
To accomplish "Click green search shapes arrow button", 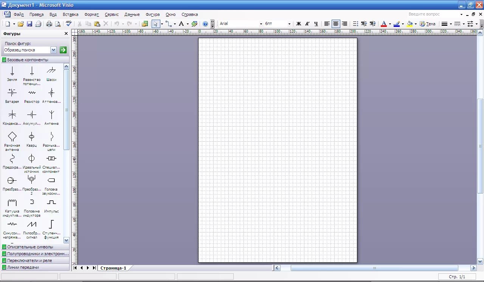I will pyautogui.click(x=63, y=50).
